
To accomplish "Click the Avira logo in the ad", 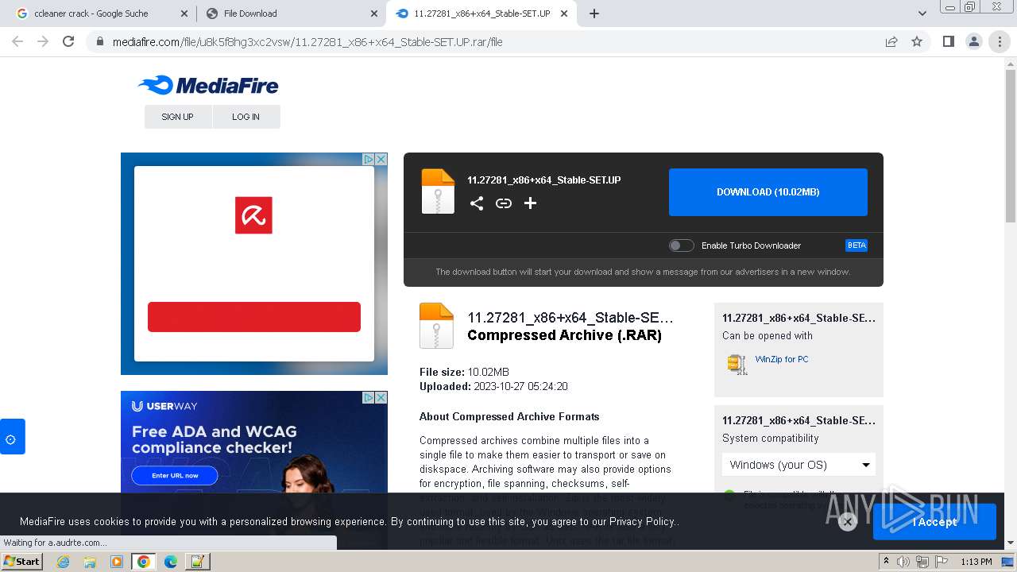I will point(253,215).
